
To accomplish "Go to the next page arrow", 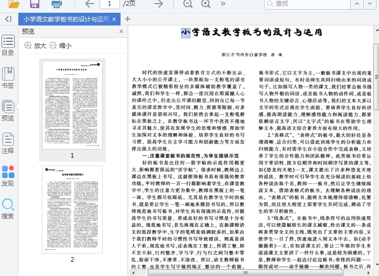I will click(x=158, y=4).
